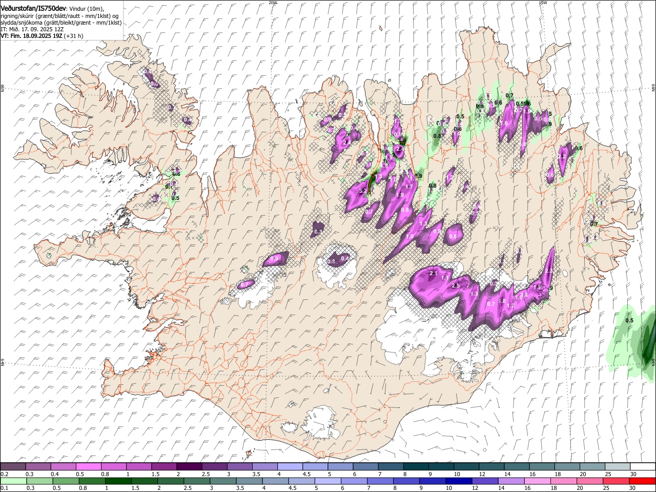Screen dimensions: 656x492
Task: Click the 20W longitude label at top
Action: coord(273,3)
